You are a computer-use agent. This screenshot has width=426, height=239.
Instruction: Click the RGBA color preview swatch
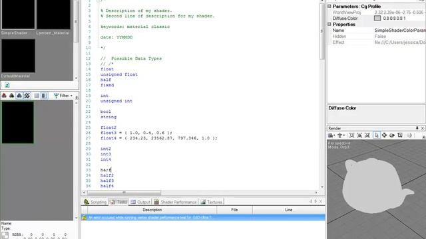tap(5, 235)
